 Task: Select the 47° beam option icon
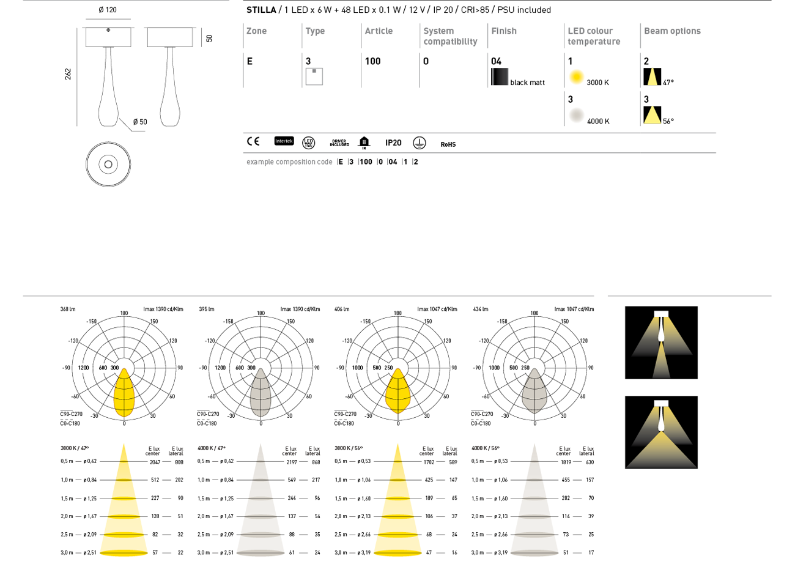(x=652, y=77)
